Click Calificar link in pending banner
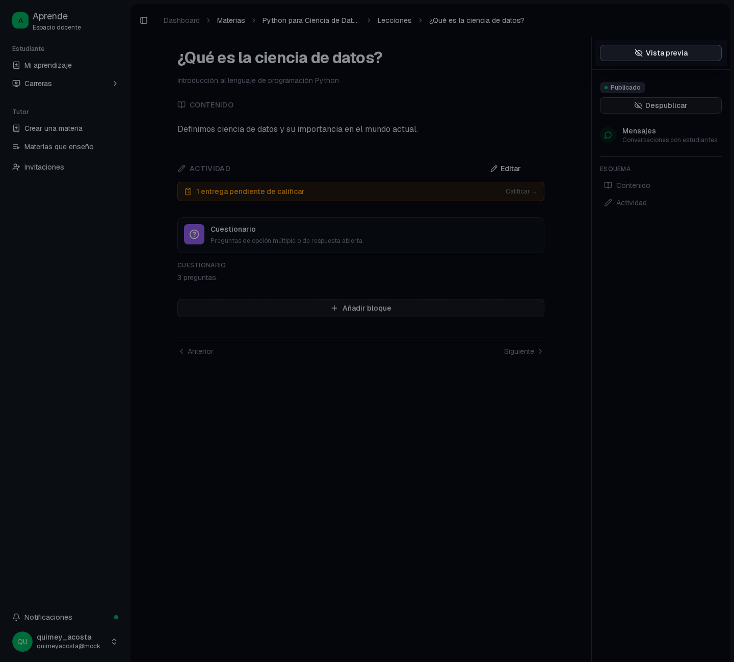This screenshot has width=734, height=662. (x=521, y=191)
